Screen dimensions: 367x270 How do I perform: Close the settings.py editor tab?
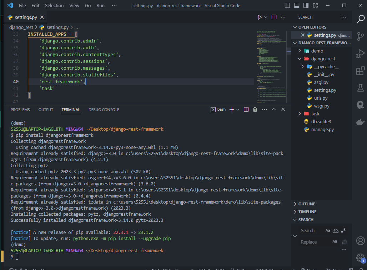[x=42, y=17]
